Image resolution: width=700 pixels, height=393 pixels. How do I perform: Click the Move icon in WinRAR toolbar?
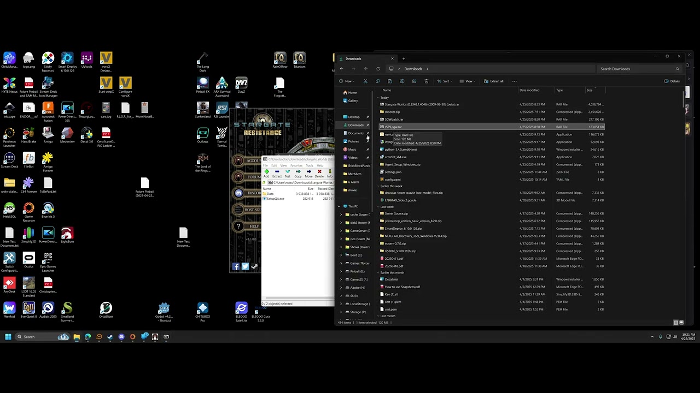tap(308, 174)
